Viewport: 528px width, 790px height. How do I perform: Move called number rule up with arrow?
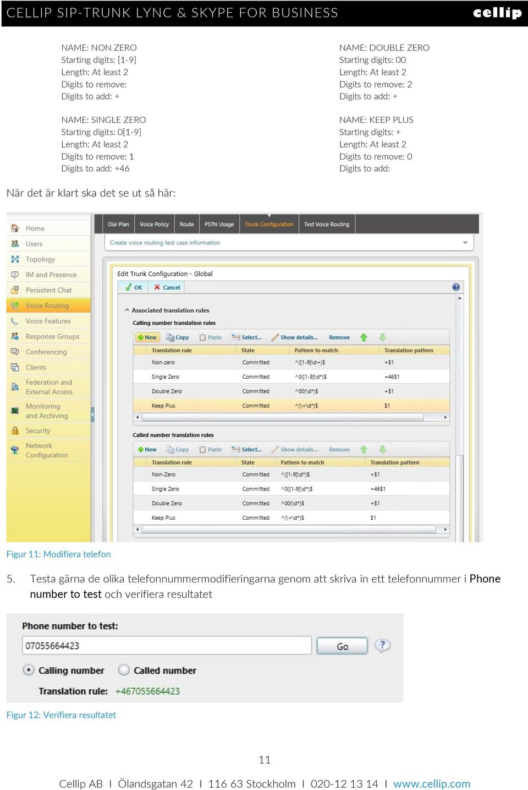click(x=364, y=449)
